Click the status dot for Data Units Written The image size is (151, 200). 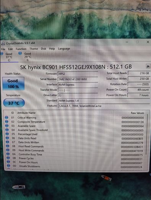click(x=7, y=142)
